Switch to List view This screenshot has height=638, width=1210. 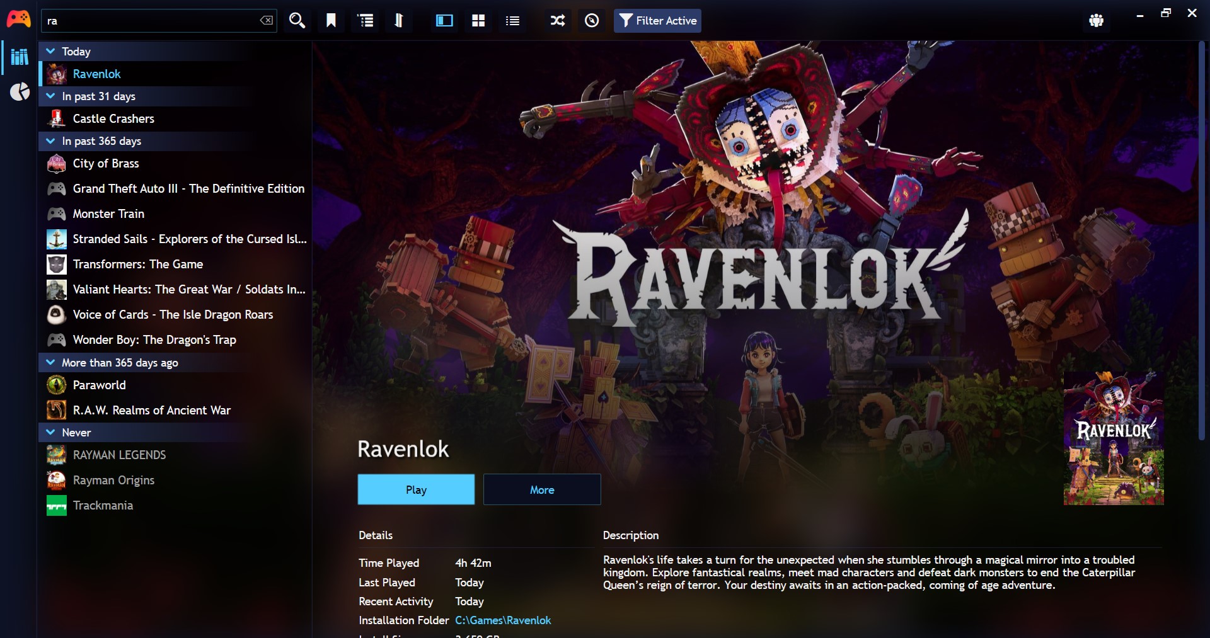coord(512,21)
